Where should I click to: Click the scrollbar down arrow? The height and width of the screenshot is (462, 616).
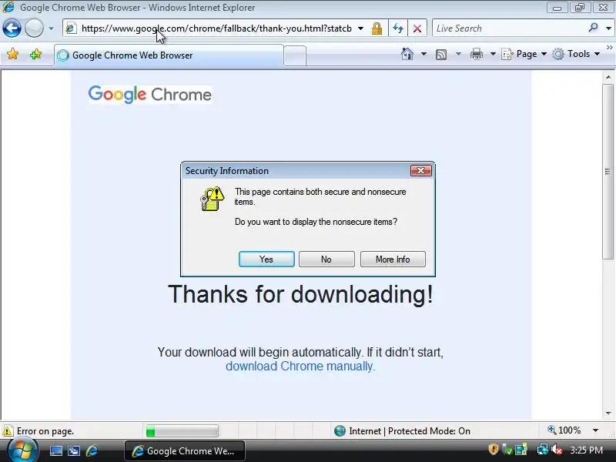[608, 413]
